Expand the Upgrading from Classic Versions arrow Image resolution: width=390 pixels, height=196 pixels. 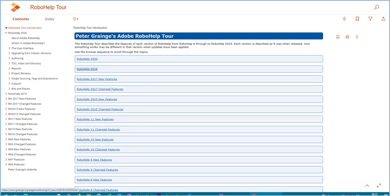click(x=9, y=53)
